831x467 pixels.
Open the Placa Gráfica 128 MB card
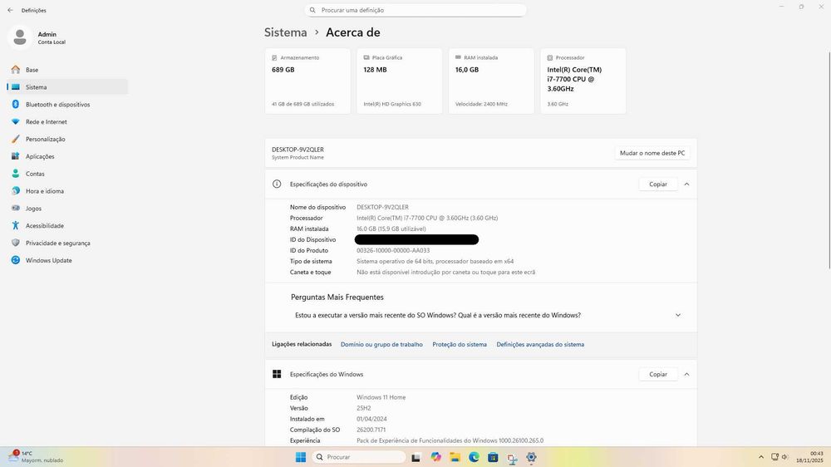(x=400, y=81)
